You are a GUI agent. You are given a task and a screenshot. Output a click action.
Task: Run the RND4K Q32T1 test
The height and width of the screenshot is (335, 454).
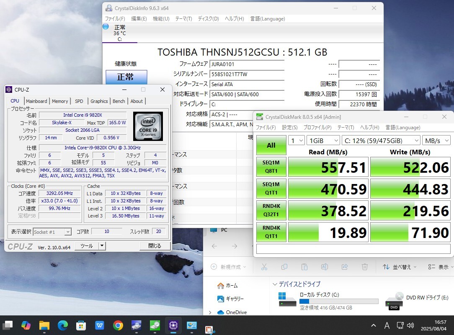(271, 210)
